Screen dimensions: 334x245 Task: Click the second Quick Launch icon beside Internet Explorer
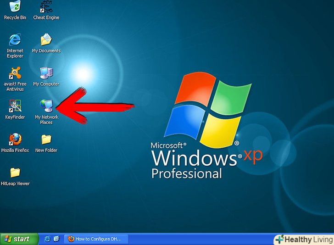click(56, 239)
